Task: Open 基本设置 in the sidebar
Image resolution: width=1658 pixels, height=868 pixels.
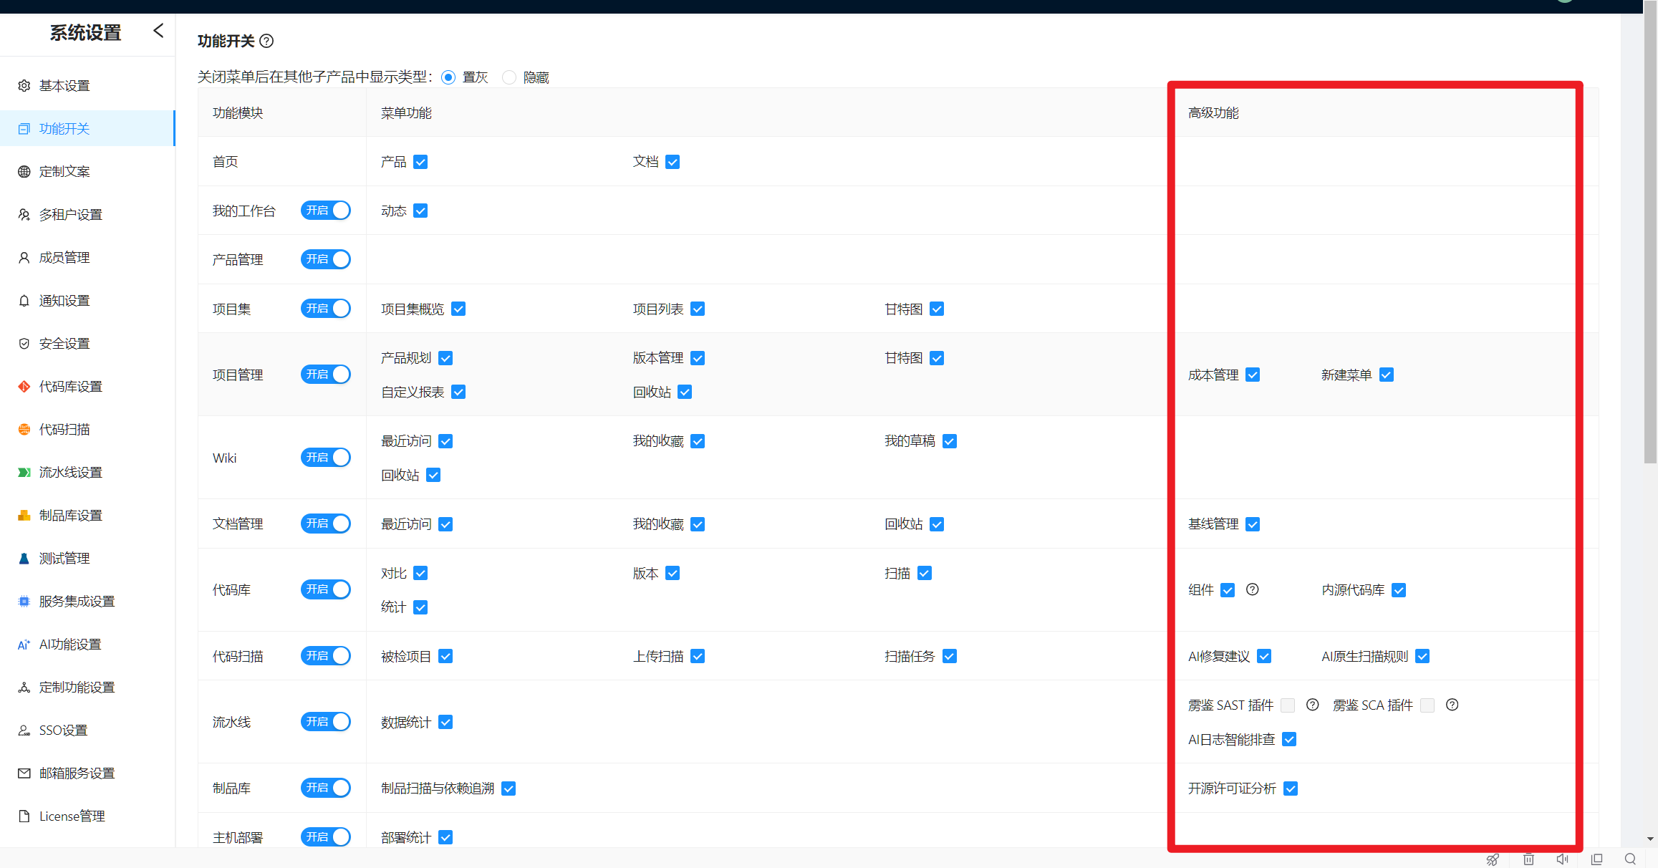Action: 64,86
